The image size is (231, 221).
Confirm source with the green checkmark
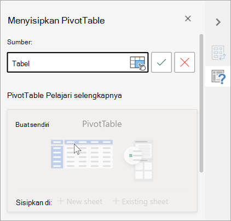pos(161,62)
